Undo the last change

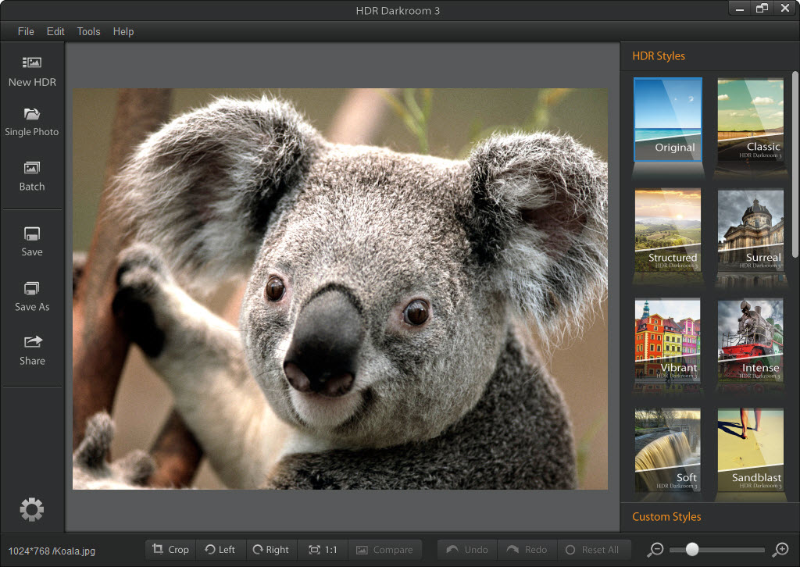pyautogui.click(x=467, y=550)
